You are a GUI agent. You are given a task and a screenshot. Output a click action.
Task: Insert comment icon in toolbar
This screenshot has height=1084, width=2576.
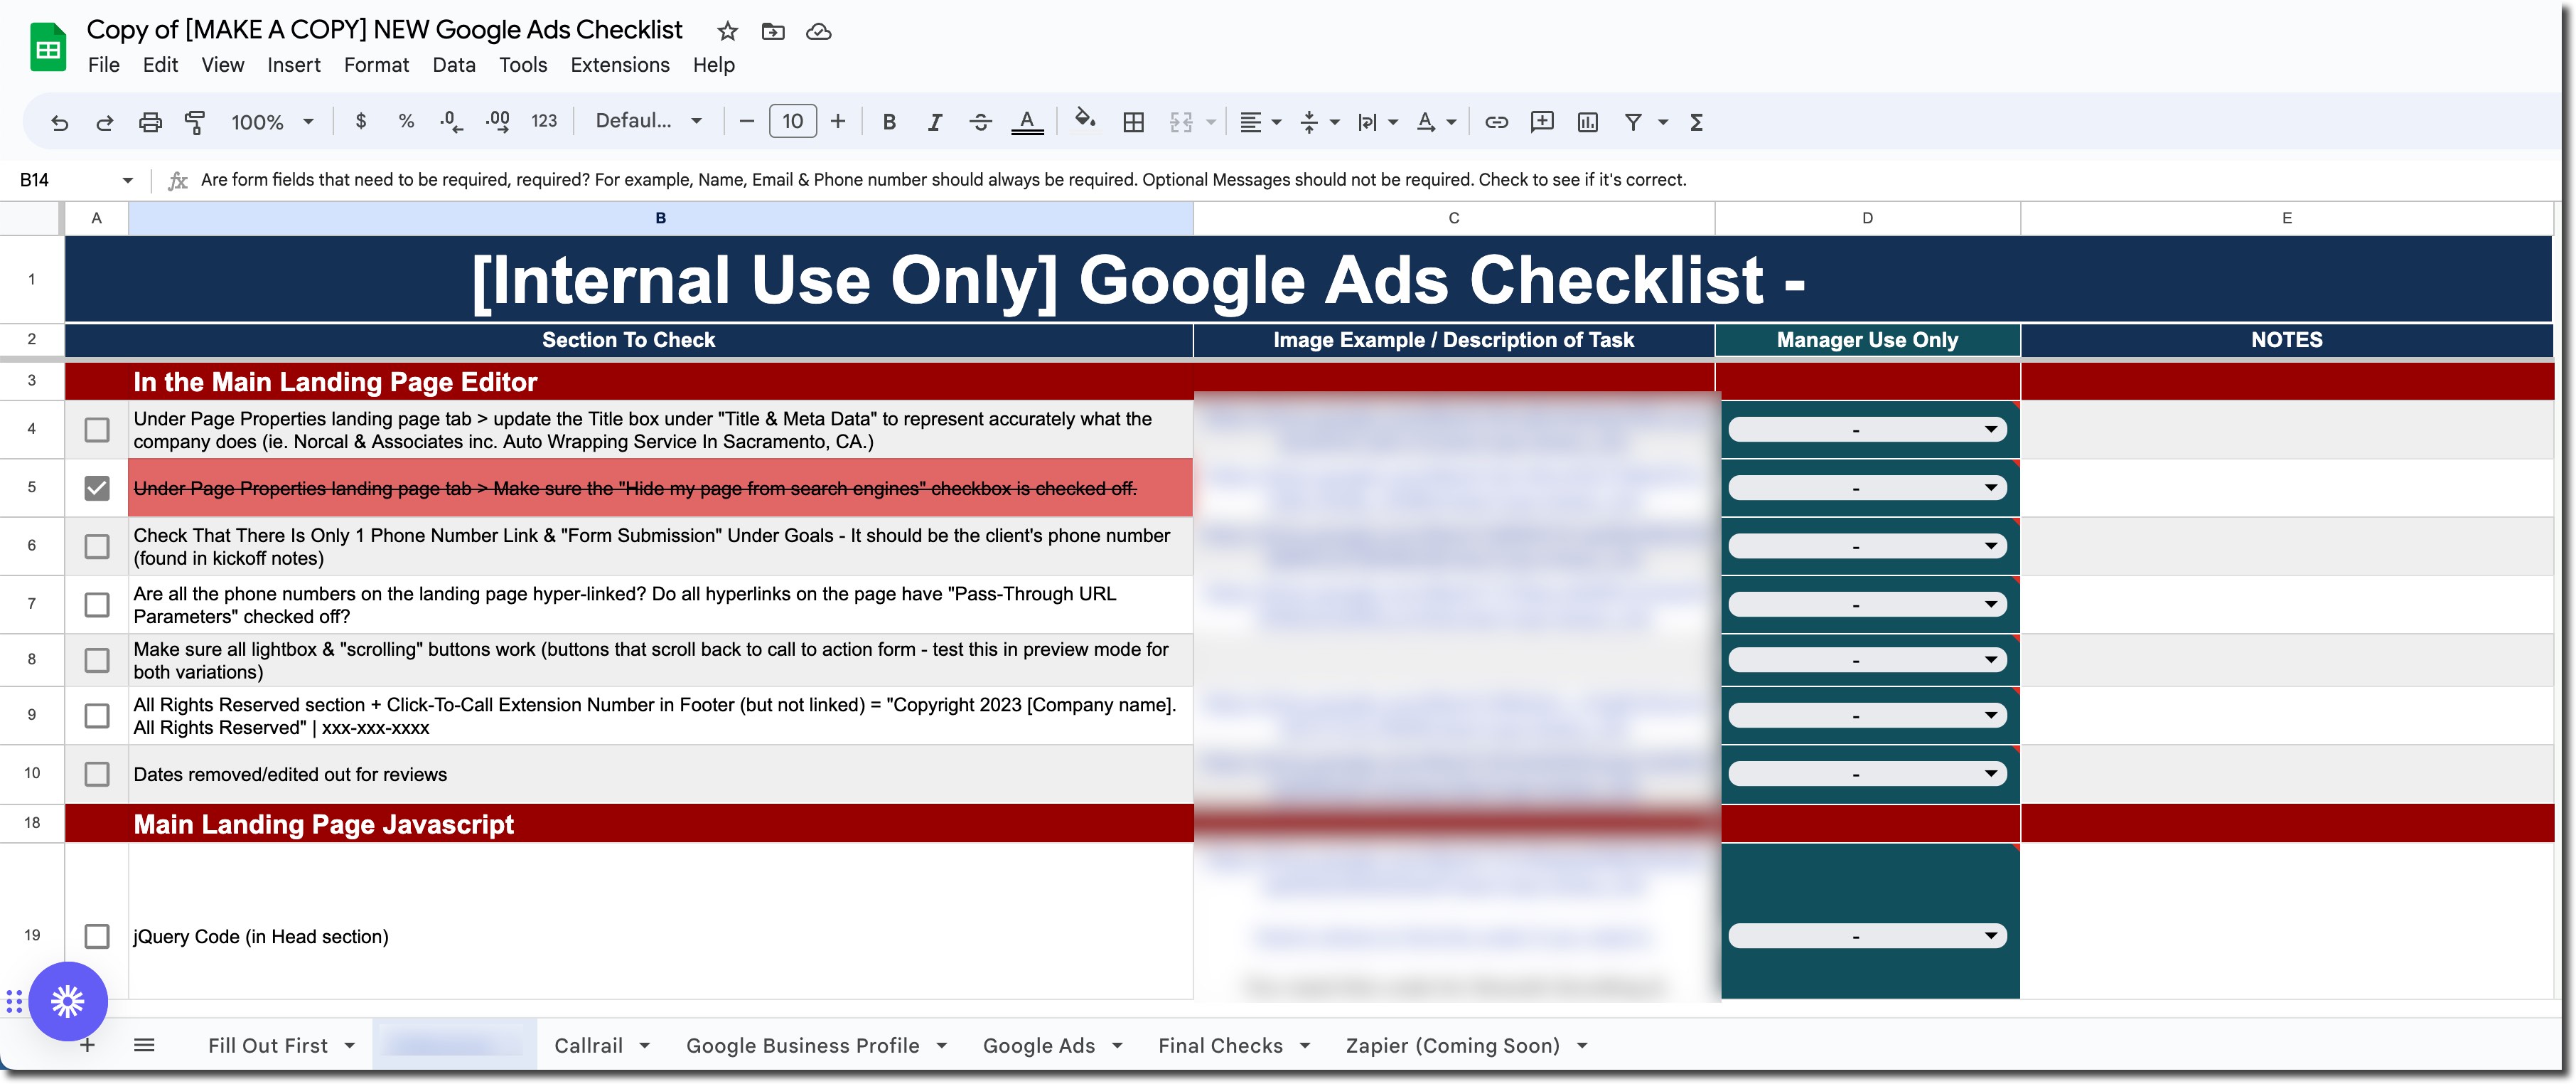click(1542, 122)
